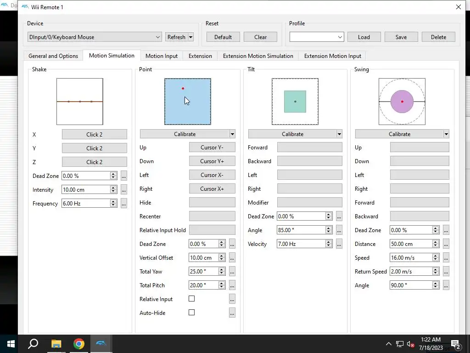Click the muted volume tray icon

[x=411, y=344]
